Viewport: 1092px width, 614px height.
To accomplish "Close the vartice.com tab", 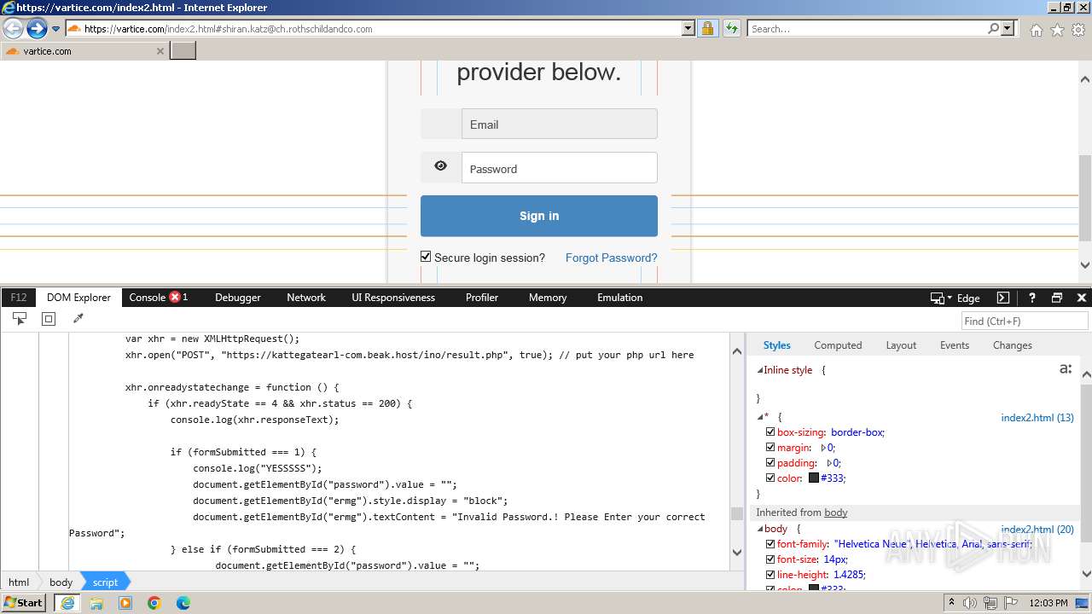I will [x=160, y=51].
